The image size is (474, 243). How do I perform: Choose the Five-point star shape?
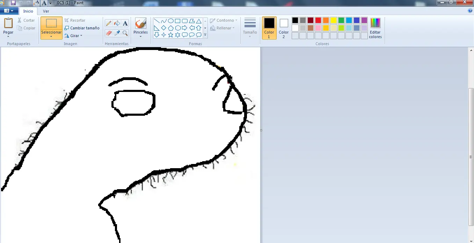tap(170, 35)
